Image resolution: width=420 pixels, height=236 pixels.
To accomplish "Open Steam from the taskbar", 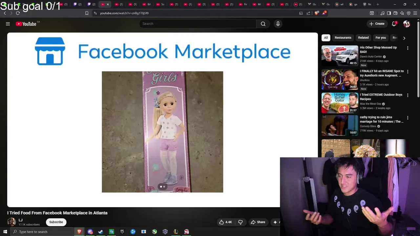I will point(101,232).
